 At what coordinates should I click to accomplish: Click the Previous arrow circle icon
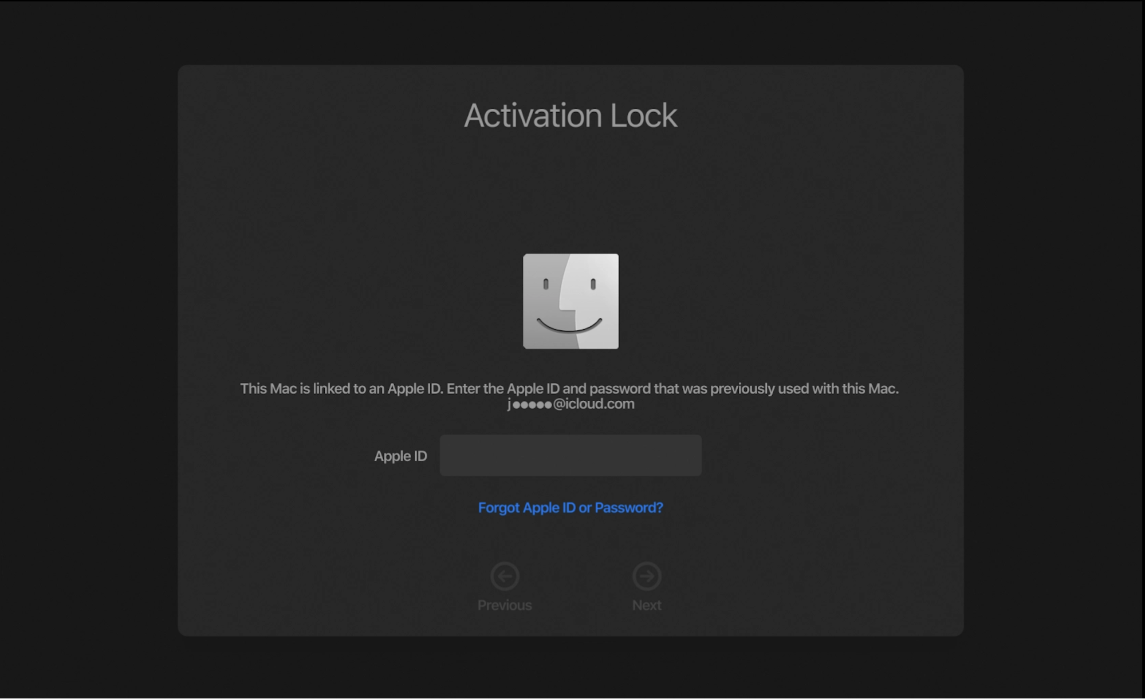(x=505, y=576)
